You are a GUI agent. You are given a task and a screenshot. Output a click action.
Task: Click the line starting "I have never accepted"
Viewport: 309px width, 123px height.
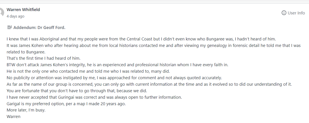(x=94, y=97)
